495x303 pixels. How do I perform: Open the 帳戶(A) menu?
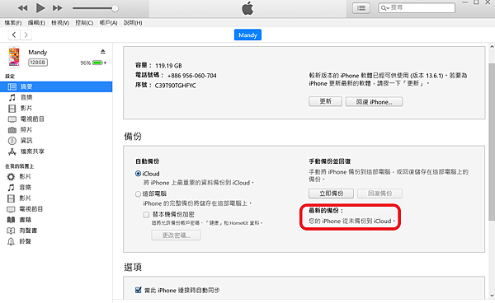tap(108, 23)
